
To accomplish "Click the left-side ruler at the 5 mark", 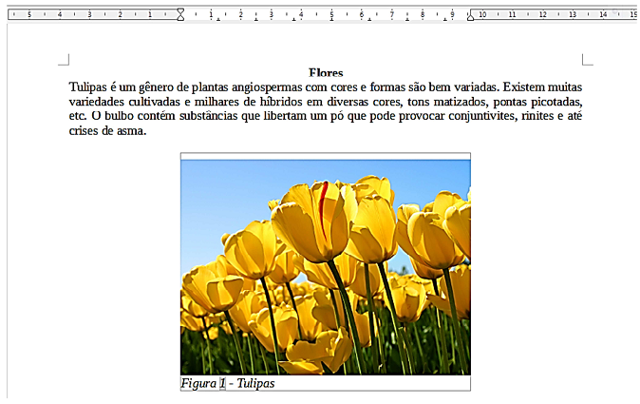I will [29, 14].
